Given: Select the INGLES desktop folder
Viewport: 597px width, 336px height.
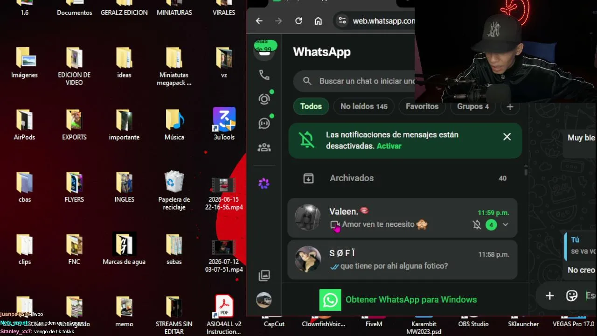Looking at the screenshot, I should coord(124,187).
